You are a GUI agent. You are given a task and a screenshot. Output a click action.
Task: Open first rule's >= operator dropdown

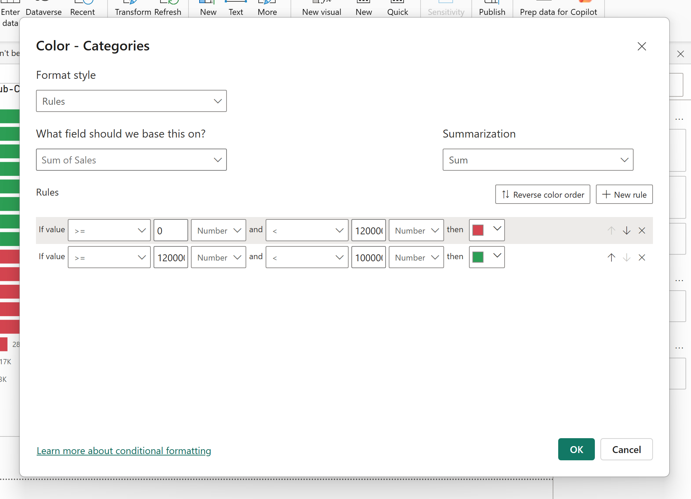pos(109,230)
